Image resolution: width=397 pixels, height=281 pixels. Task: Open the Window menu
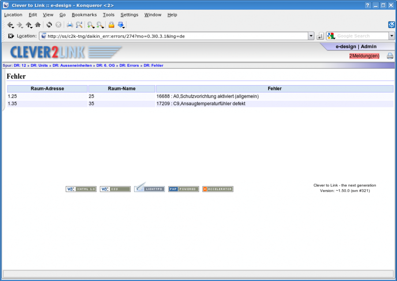tap(153, 15)
